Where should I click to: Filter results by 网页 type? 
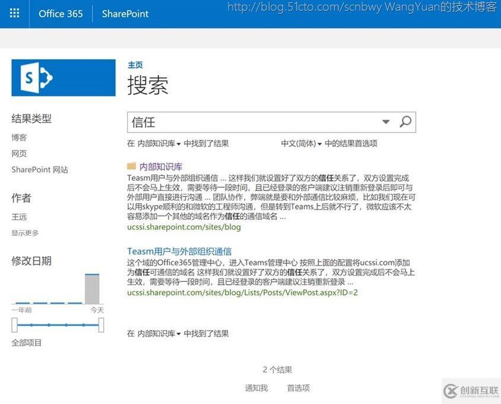(x=19, y=153)
